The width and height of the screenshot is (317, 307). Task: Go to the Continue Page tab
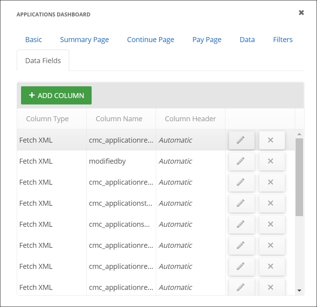tap(150, 40)
